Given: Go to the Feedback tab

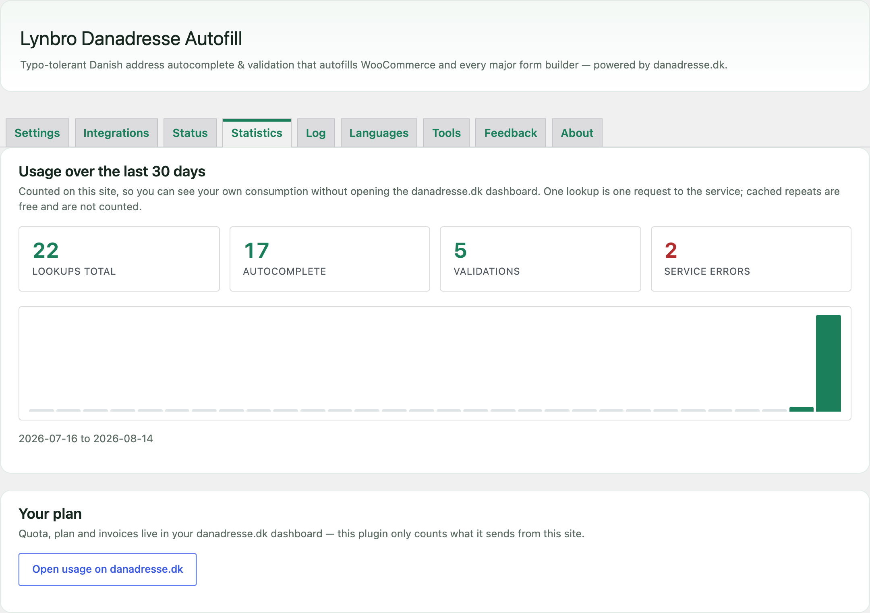Looking at the screenshot, I should coord(511,133).
